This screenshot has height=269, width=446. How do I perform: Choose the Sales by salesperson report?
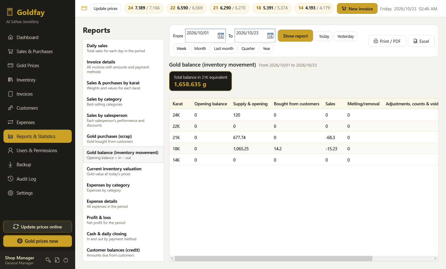click(x=123, y=120)
